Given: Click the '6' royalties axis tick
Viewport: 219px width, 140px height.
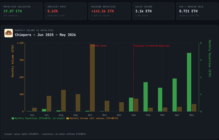Looking at the screenshot, I should (201, 60).
